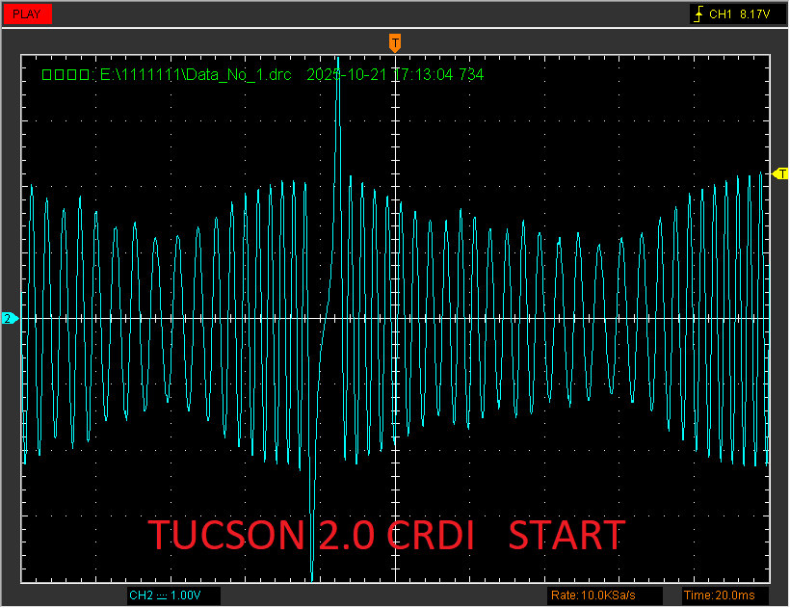Click the red TUCSON 2.0 CRDI START label
Viewport: 790px width, 608px height.
[x=385, y=535]
